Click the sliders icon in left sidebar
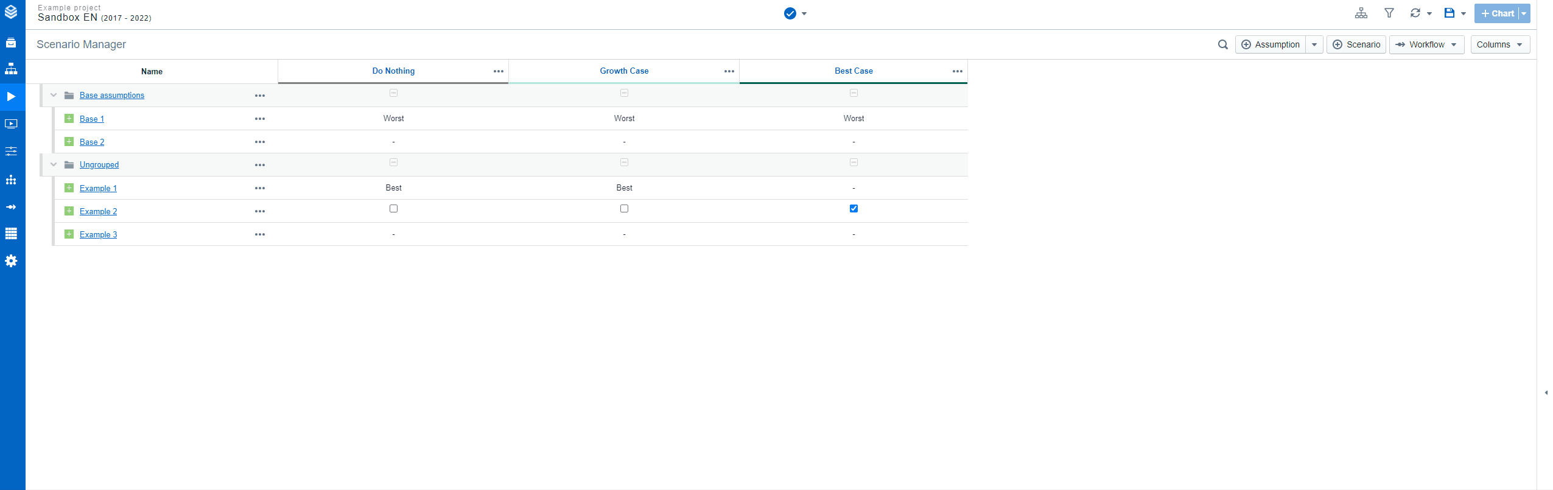Screen dimensions: 1553x490 (x=11, y=151)
